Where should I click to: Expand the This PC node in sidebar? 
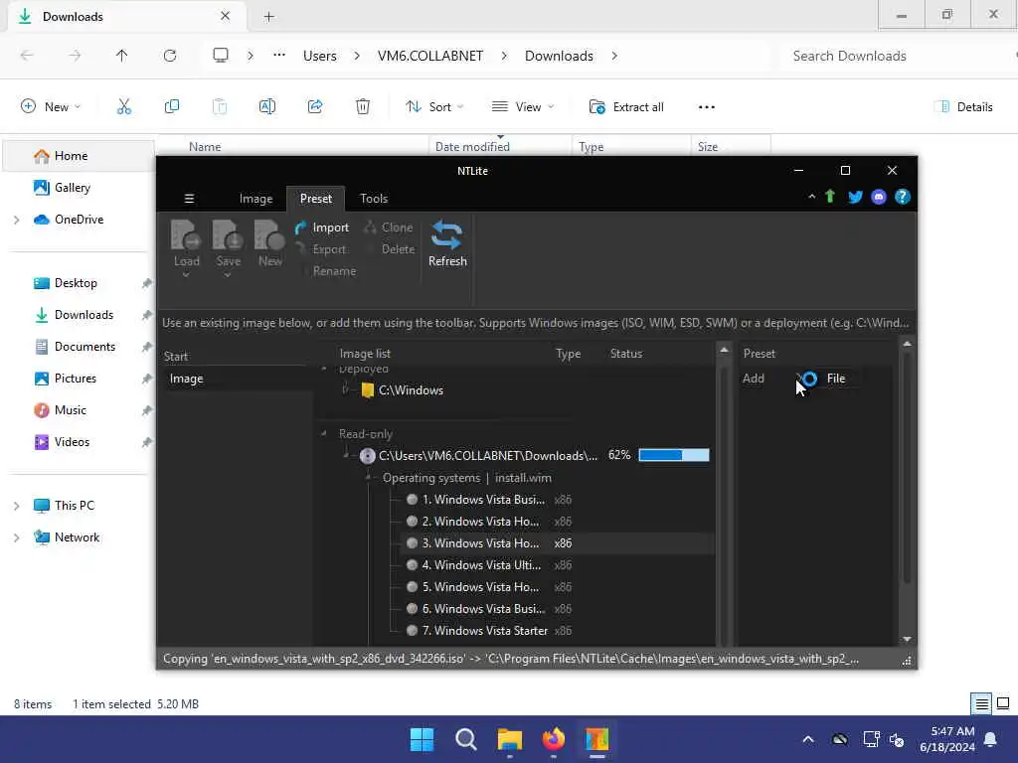16,506
